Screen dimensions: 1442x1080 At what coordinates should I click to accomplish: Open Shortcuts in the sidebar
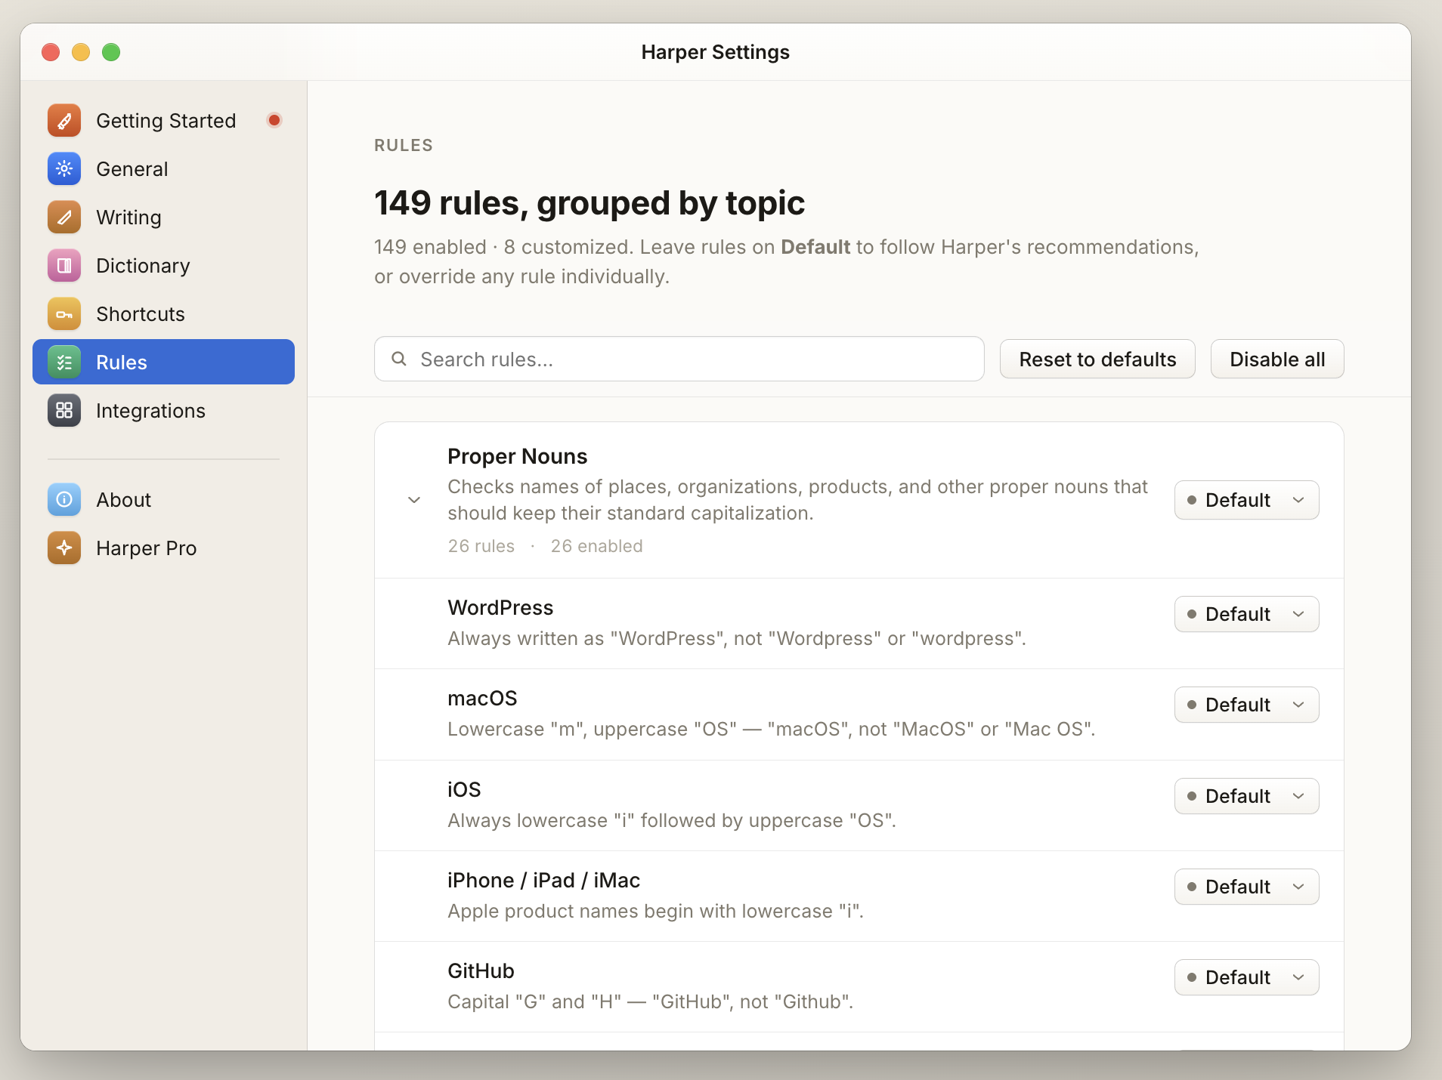163,314
